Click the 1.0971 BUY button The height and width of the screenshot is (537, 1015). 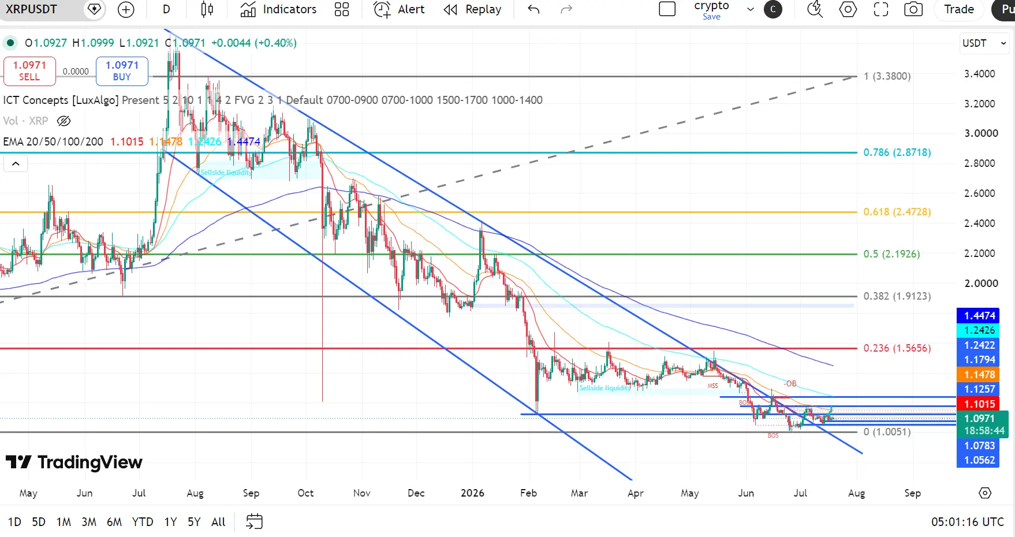coord(122,70)
